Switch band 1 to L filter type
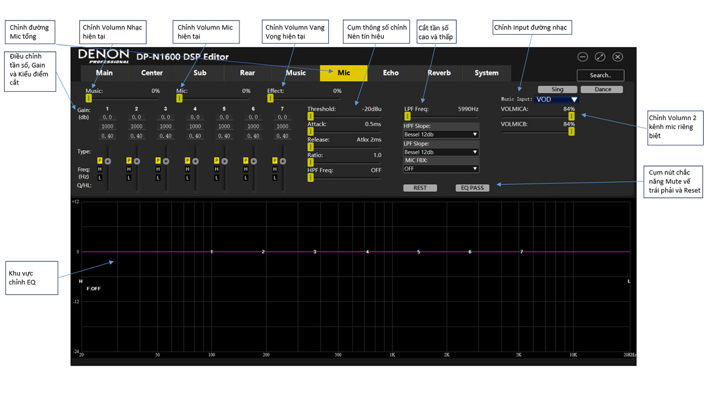The width and height of the screenshot is (706, 404). coord(100,178)
